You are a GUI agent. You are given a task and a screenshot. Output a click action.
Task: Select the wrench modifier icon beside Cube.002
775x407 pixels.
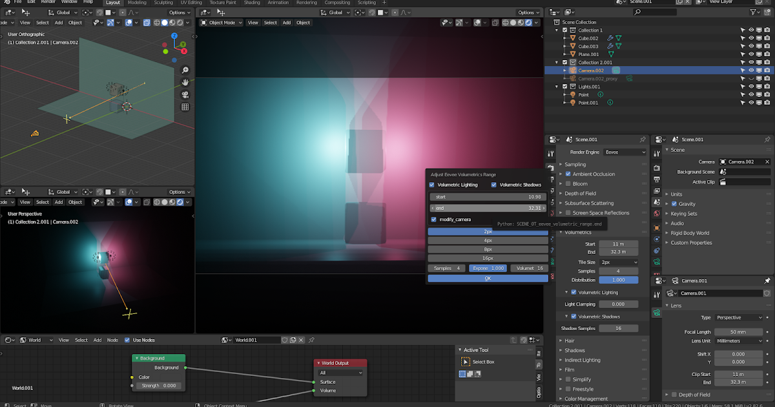[610, 38]
